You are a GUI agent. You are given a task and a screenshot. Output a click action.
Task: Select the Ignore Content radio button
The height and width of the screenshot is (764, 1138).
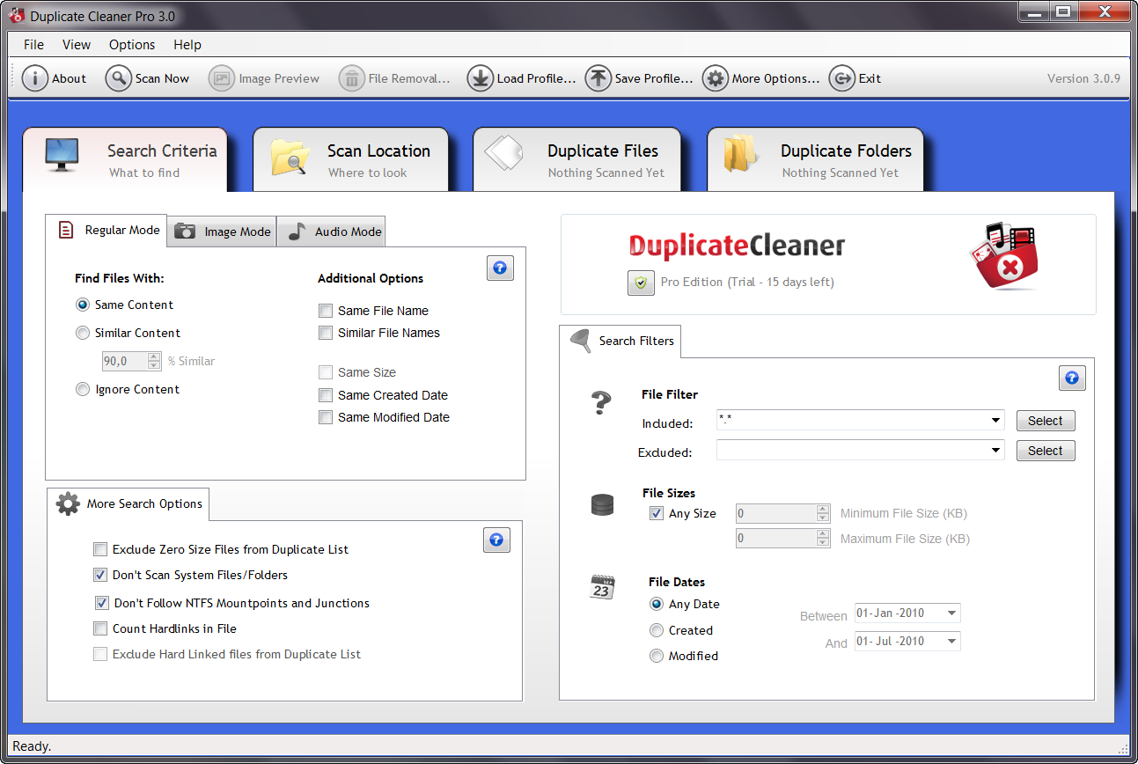point(83,389)
